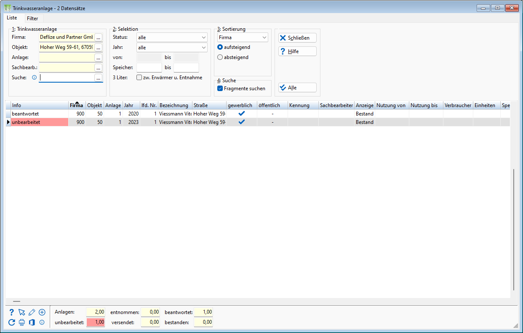Click the Schließen button

point(297,38)
